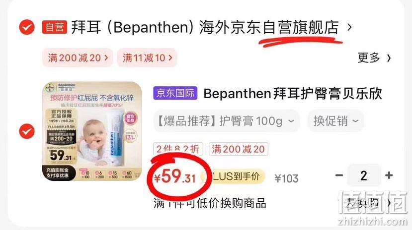This screenshot has height=230, width=412.
Task: Tap the purple 京东国际 badge
Action: [x=175, y=93]
